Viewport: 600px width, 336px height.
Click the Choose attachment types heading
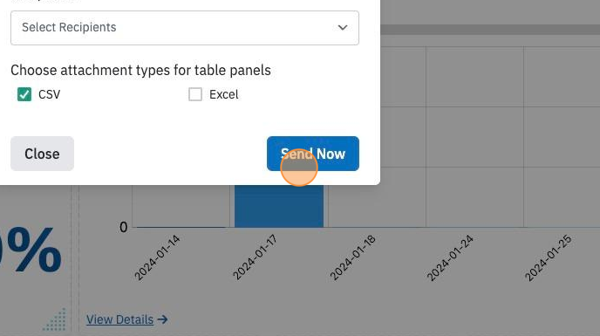pos(140,70)
